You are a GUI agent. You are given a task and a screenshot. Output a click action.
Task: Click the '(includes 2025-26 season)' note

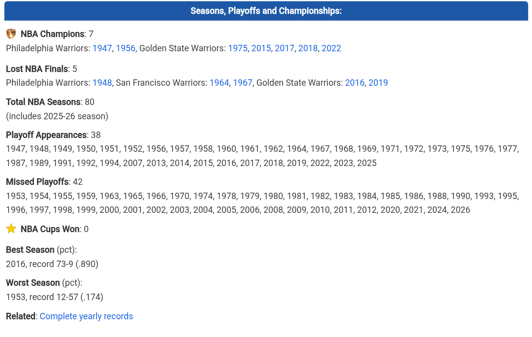[57, 116]
